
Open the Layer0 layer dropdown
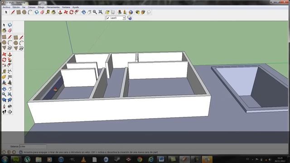(x=116, y=18)
